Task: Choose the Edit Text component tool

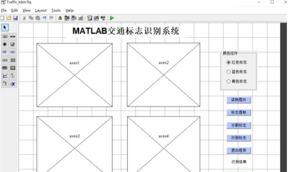Action: [x=5, y=52]
